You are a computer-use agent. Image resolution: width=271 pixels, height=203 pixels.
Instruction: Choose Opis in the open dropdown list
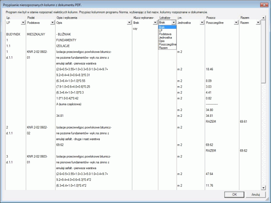[x=167, y=41]
